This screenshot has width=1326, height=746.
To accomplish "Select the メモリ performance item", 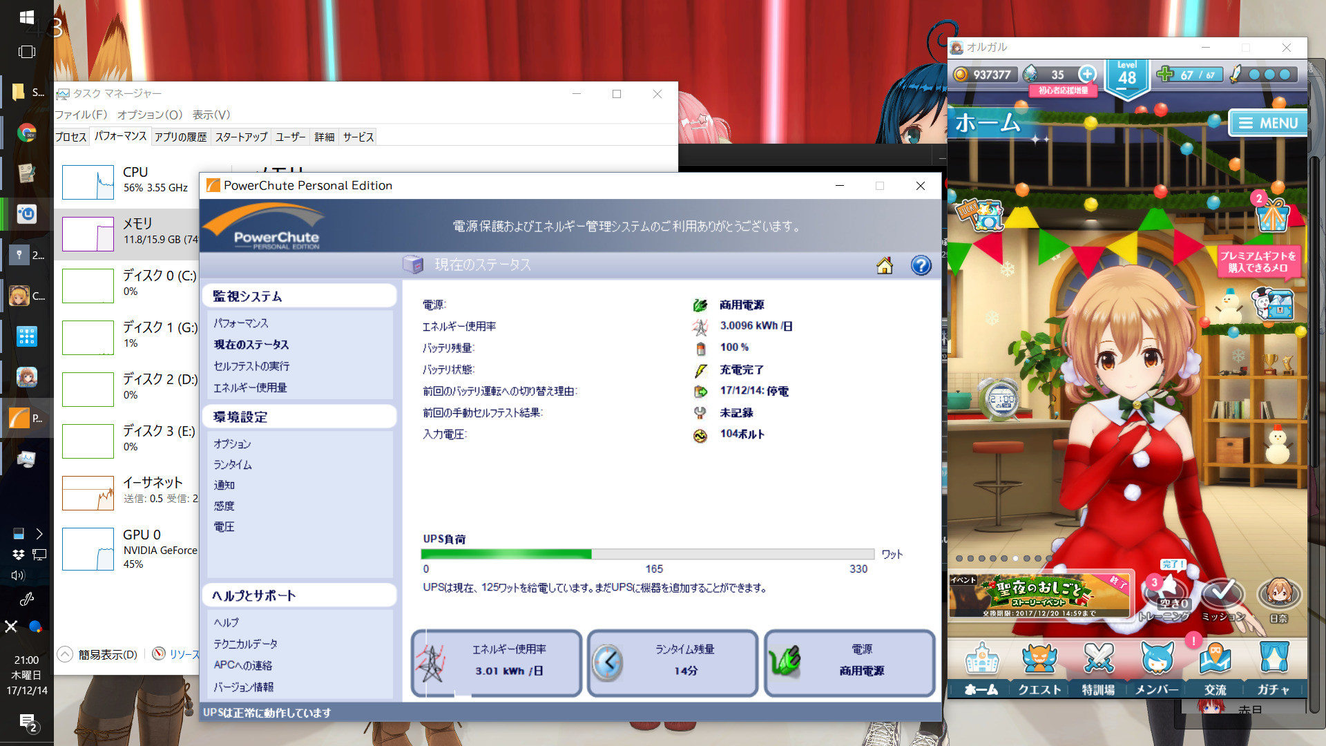I will (x=127, y=233).
